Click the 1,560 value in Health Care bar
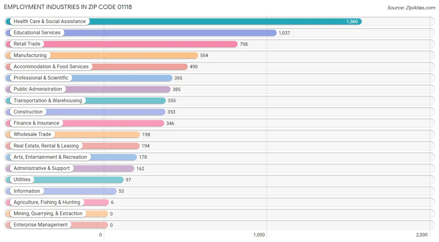The height and width of the screenshot is (242, 439). pyautogui.click(x=352, y=22)
